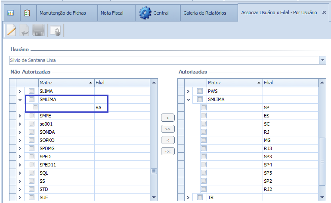Click the undo arrow toolbar icon
The width and height of the screenshot is (331, 203).
25,31
